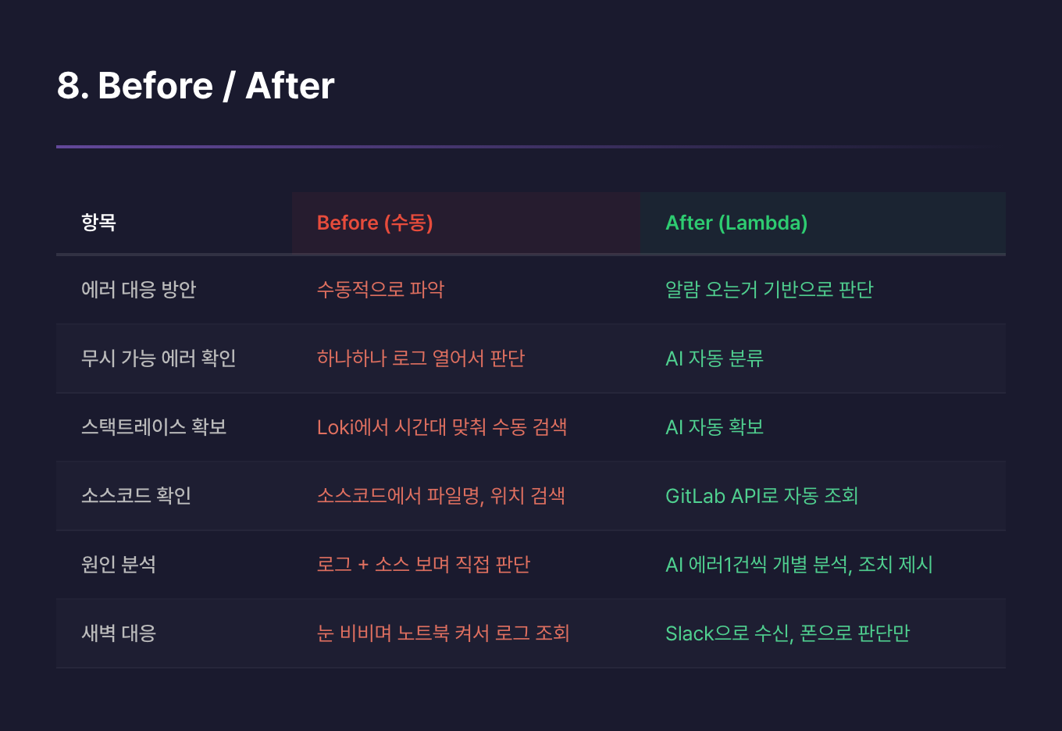The image size is (1062, 731).
Task: Click the '로그 + 소스 보며 직접 판단' cell
Action: tap(423, 565)
